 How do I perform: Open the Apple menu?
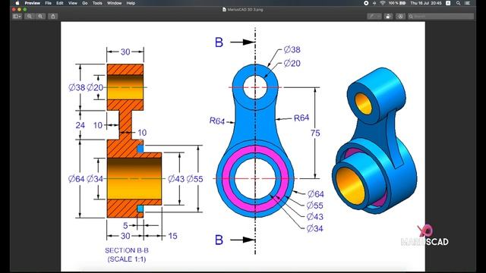[x=17, y=3]
